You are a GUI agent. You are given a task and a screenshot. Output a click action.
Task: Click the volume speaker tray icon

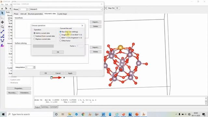point(186,114)
